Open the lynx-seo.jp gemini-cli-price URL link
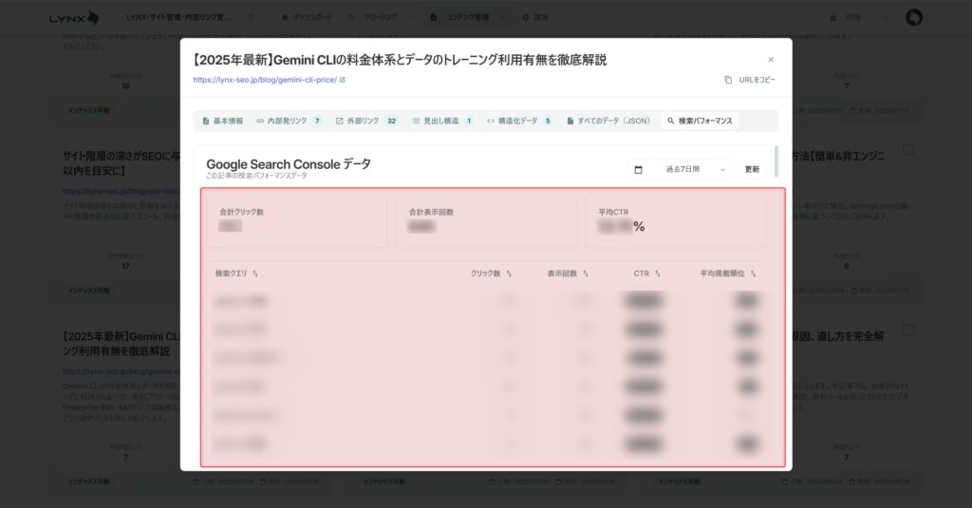Screen dimensions: 972x508 coord(264,80)
